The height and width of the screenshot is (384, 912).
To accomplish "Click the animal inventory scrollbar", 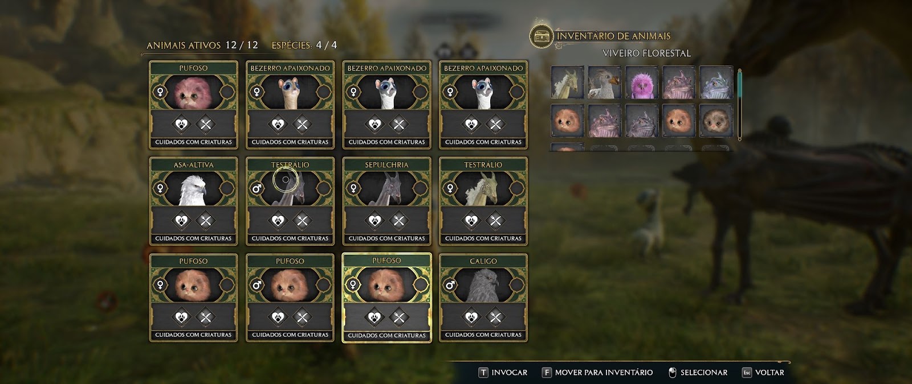I will click(x=740, y=104).
